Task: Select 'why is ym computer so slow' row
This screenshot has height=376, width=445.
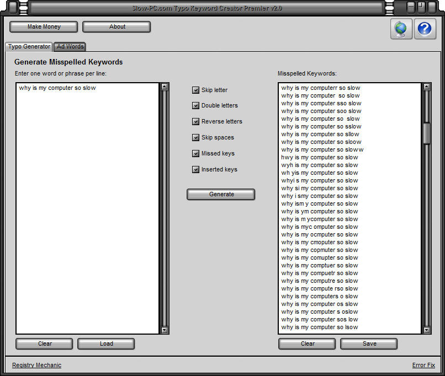Action: tap(320, 211)
